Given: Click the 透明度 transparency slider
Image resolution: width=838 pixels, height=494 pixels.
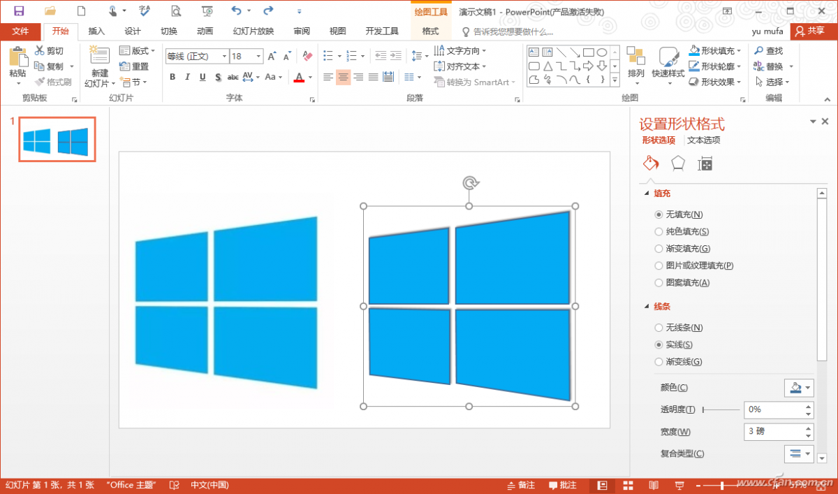Looking at the screenshot, I should (x=721, y=409).
